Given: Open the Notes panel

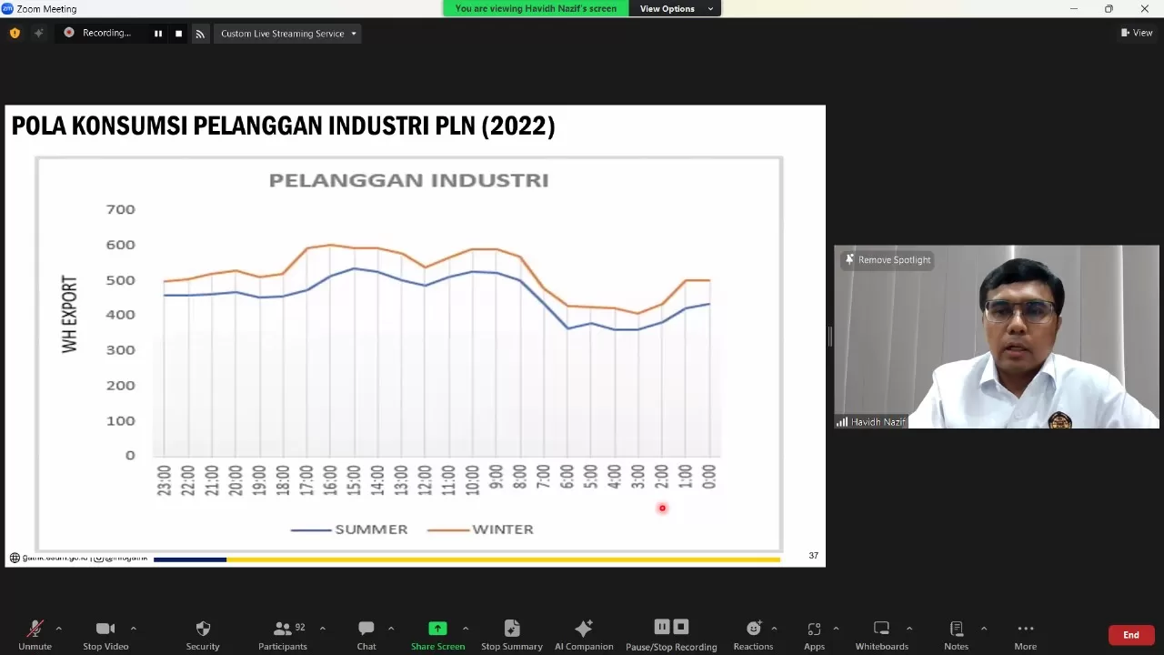Looking at the screenshot, I should [x=956, y=634].
